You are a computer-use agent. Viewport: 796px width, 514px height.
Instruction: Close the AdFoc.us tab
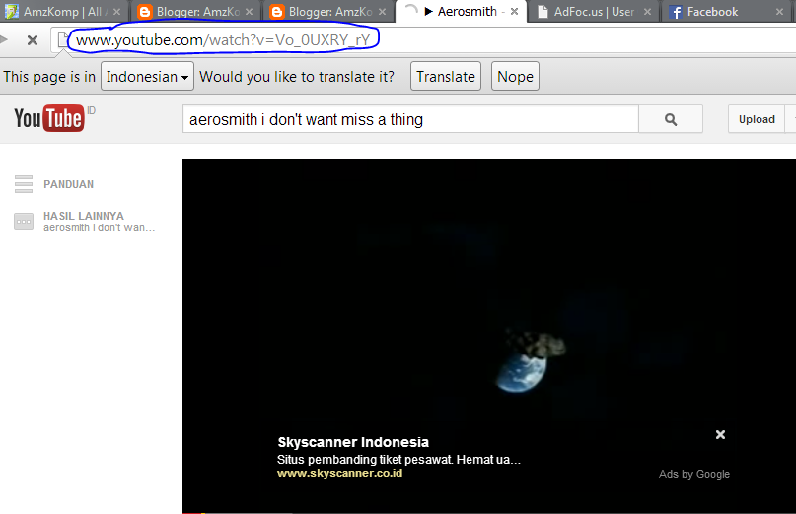click(x=647, y=12)
